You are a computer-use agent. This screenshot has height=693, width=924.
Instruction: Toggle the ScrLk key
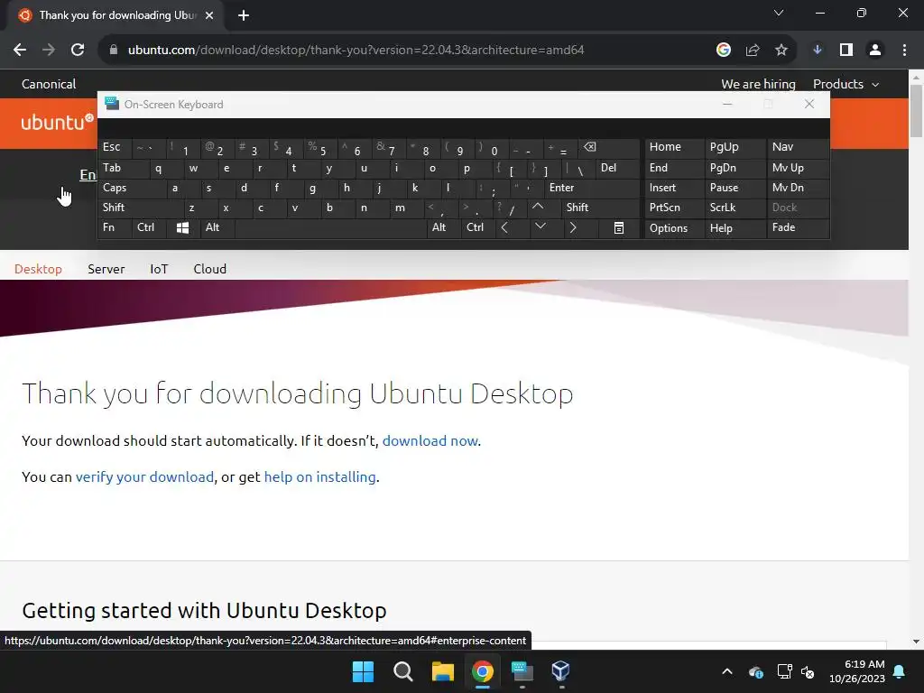[x=735, y=208]
